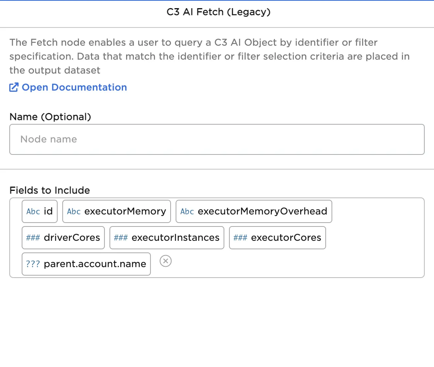Select the executorInstances field label
This screenshot has height=367, width=434.
[175, 238]
